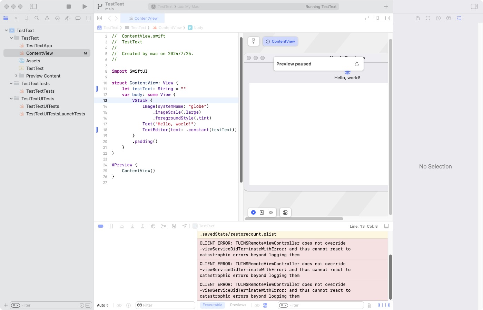Open the Attributes inspector
Image resolution: width=483 pixels, height=310 pixels.
pos(459,18)
